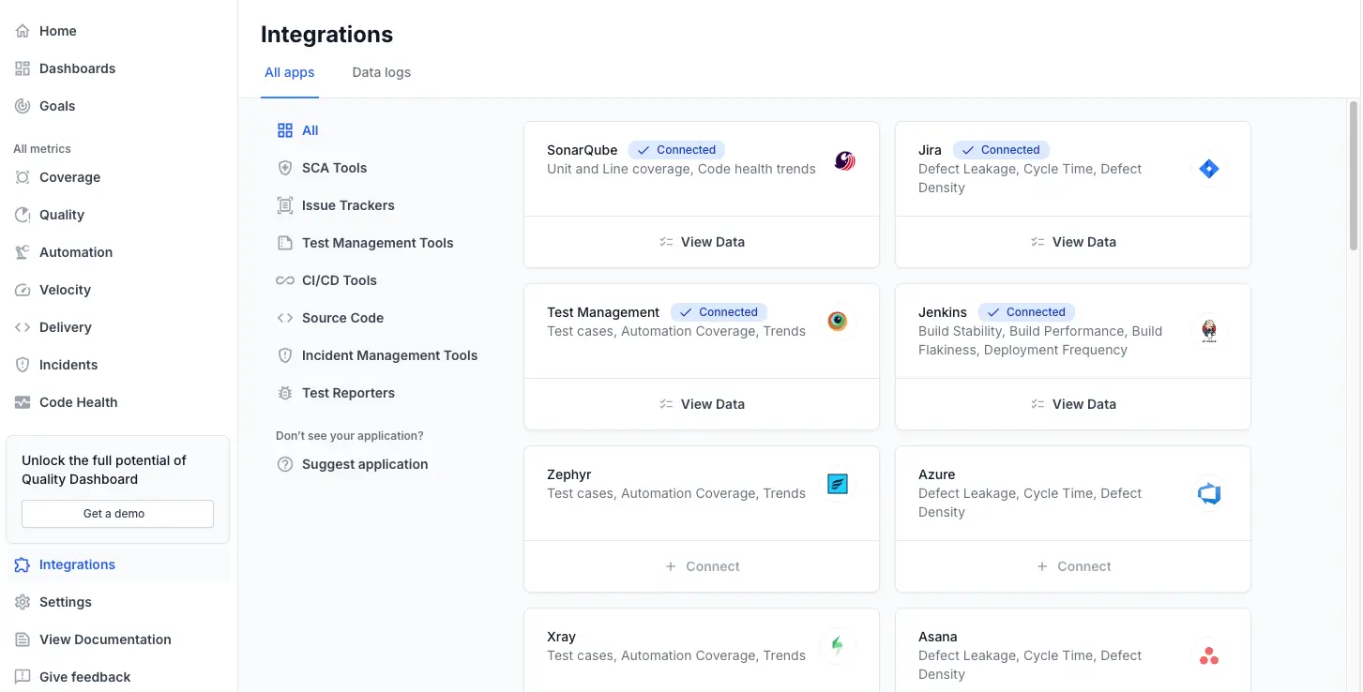
Task: Connect the Zephyr integration
Action: (702, 565)
